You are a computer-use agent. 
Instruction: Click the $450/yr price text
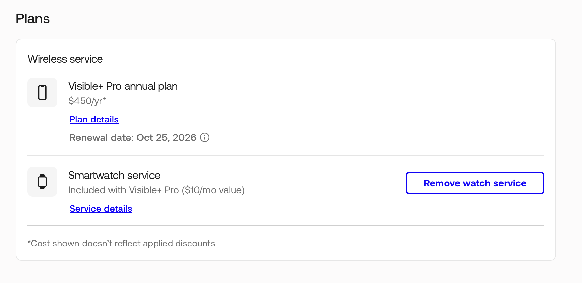click(85, 101)
